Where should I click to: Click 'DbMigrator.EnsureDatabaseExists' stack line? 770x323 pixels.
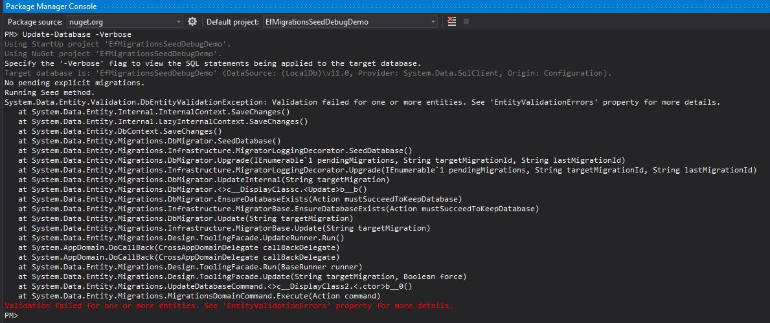(240, 199)
